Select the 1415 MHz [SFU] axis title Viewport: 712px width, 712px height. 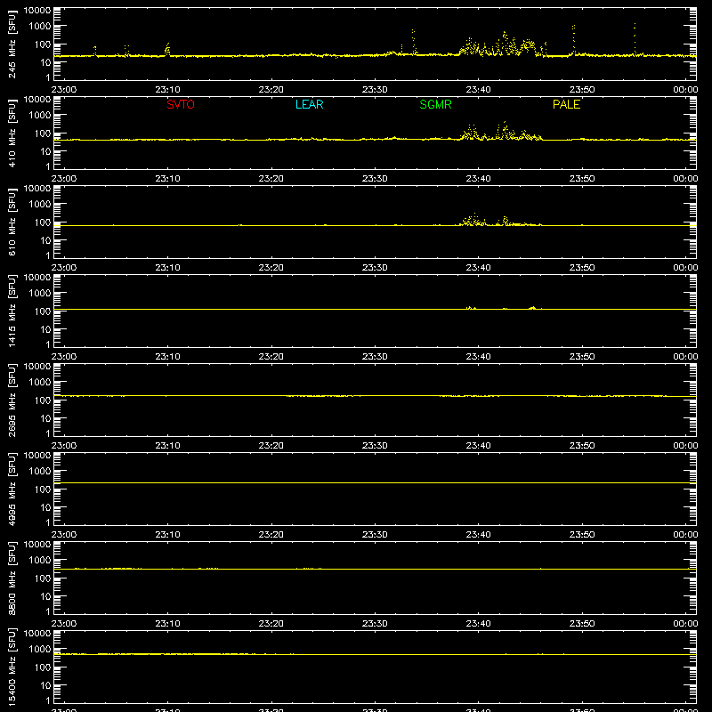click(12, 311)
